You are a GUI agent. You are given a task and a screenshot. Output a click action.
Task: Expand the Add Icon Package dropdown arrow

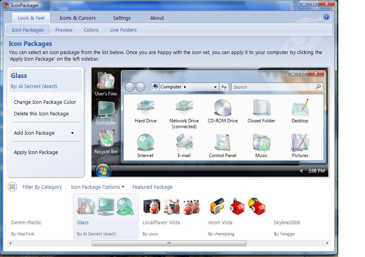[x=72, y=133]
